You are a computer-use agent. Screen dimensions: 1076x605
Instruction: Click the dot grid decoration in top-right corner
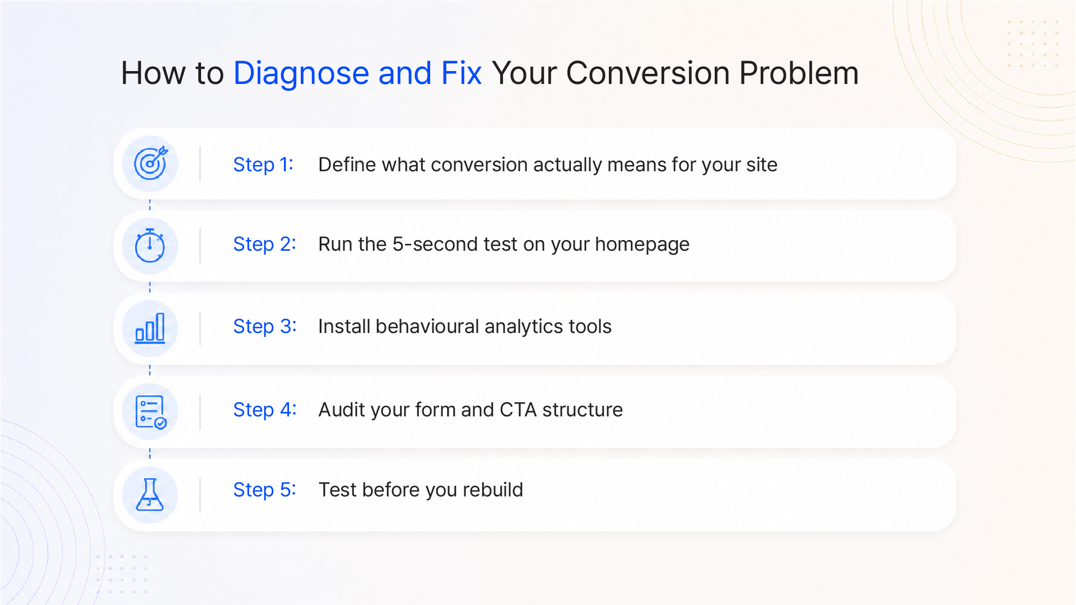tap(1033, 44)
